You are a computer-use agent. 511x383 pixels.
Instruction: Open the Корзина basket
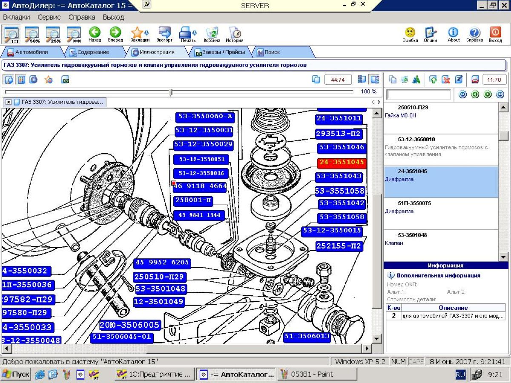tap(212, 34)
